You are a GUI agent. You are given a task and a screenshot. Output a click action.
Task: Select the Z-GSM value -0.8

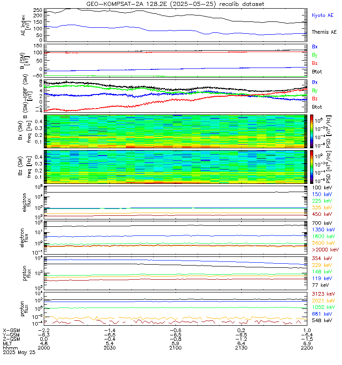[176, 339]
